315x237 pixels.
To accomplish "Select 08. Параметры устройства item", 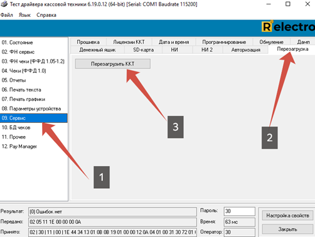I will 34,108.
